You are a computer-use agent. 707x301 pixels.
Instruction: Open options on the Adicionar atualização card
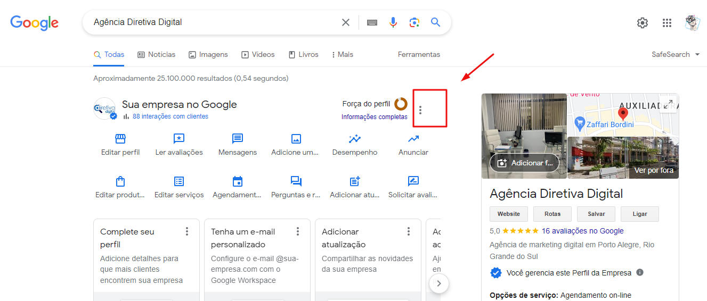(x=409, y=231)
